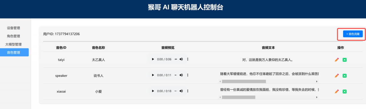Click the xiaoai row text scrollbar thumb

(x=238, y=97)
